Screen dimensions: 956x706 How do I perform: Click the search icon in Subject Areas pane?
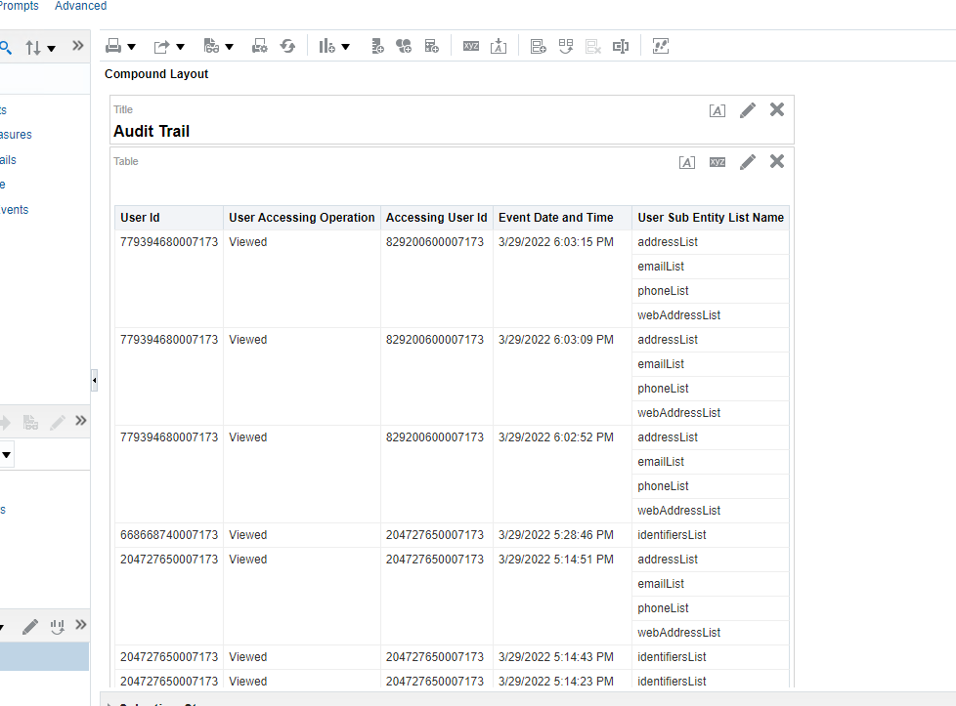point(6,48)
